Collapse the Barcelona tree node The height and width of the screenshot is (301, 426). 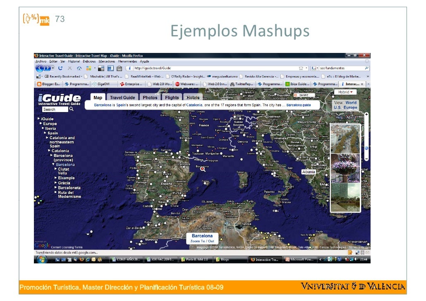point(53,165)
